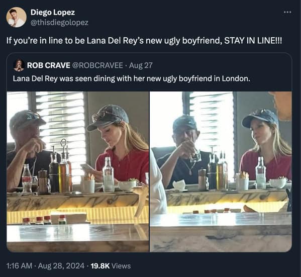The height and width of the screenshot is (277, 301).
Task: Click the 19.8K Views count
Action: [x=111, y=266]
